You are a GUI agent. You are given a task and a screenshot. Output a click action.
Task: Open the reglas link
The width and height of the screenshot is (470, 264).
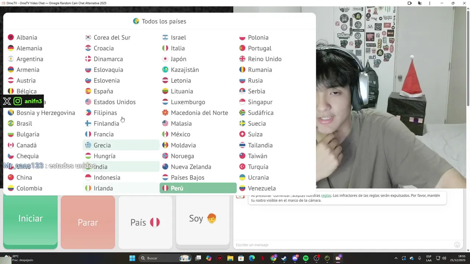pos(326,195)
